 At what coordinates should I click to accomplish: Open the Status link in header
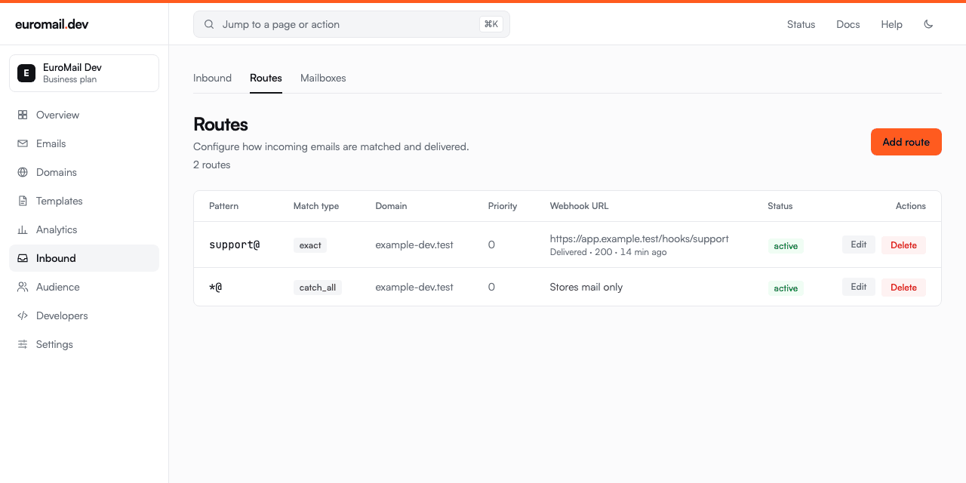[x=801, y=24]
